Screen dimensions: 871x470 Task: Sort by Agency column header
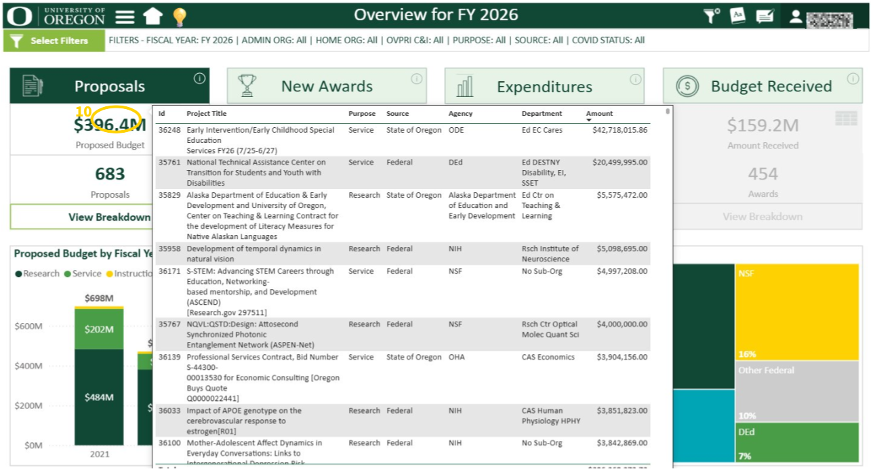(461, 114)
